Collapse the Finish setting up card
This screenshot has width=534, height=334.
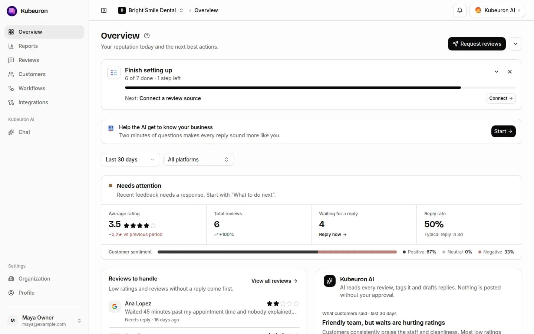(497, 72)
